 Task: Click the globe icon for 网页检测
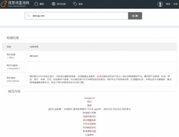pyautogui.click(x=54, y=4)
